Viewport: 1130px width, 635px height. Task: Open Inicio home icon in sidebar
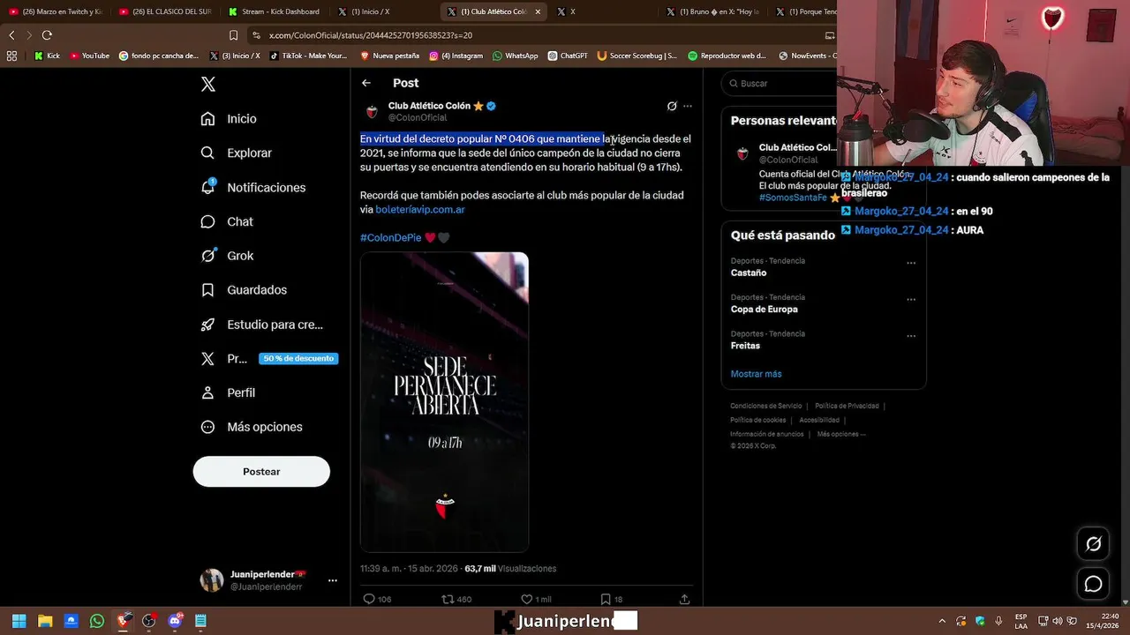[x=207, y=118]
